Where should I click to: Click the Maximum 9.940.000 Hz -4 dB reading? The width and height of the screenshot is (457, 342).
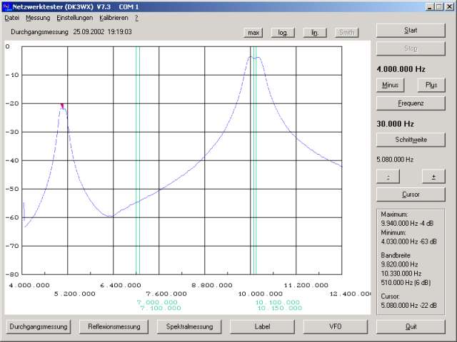click(x=407, y=223)
